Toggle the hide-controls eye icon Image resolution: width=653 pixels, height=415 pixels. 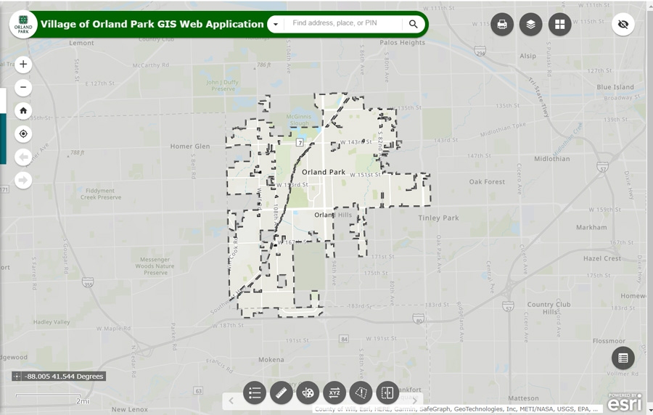[623, 25]
